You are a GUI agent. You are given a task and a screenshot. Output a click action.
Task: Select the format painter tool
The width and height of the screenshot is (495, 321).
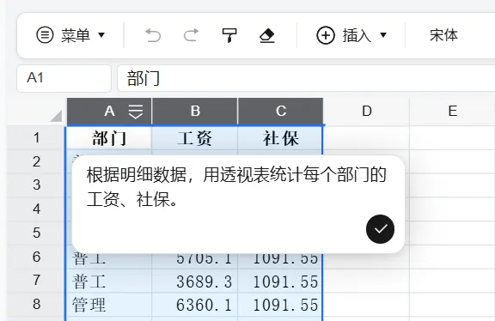click(229, 35)
